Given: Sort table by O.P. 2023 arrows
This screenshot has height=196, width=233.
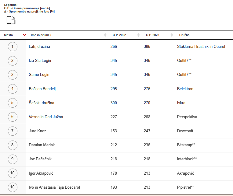Looking at the screenshot, I should pyautogui.click(x=172, y=35).
